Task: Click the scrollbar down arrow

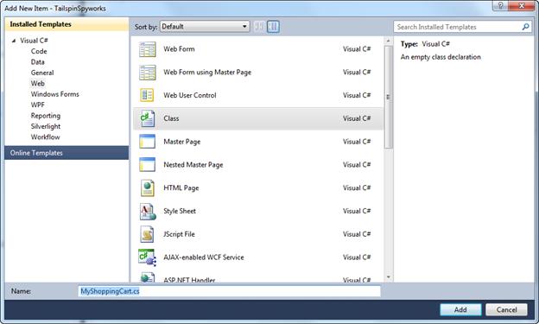Action: tap(388, 276)
